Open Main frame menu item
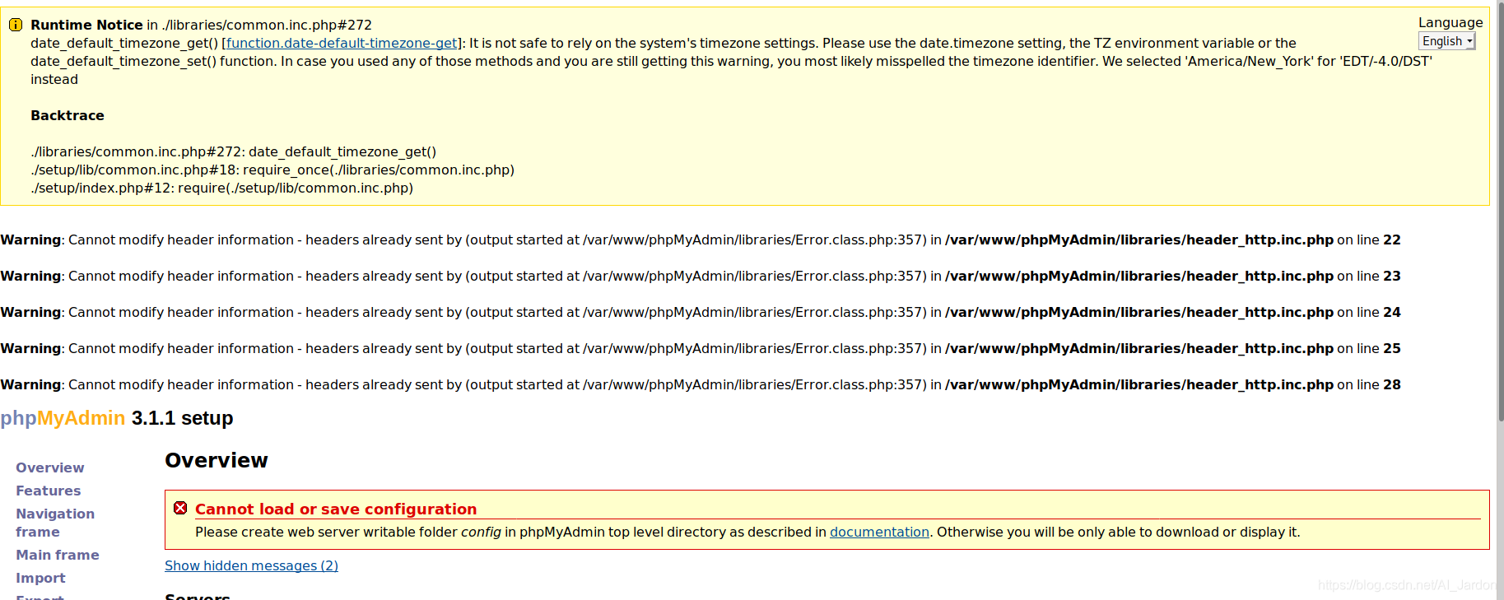This screenshot has height=600, width=1504. (x=58, y=555)
